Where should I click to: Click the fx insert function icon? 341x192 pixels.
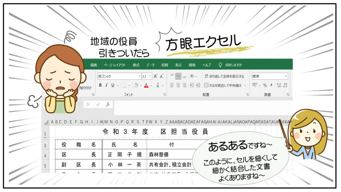(x=108, y=104)
